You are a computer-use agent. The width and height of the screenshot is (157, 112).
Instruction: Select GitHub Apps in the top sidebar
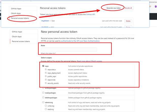(x=16, y=9)
